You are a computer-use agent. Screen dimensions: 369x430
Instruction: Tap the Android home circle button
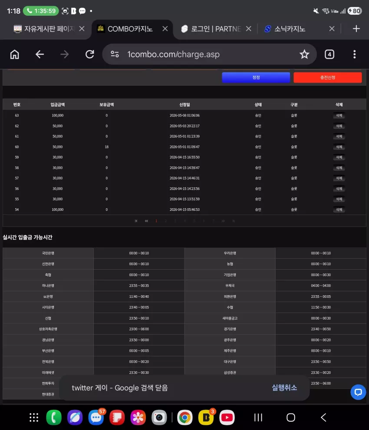(x=291, y=417)
